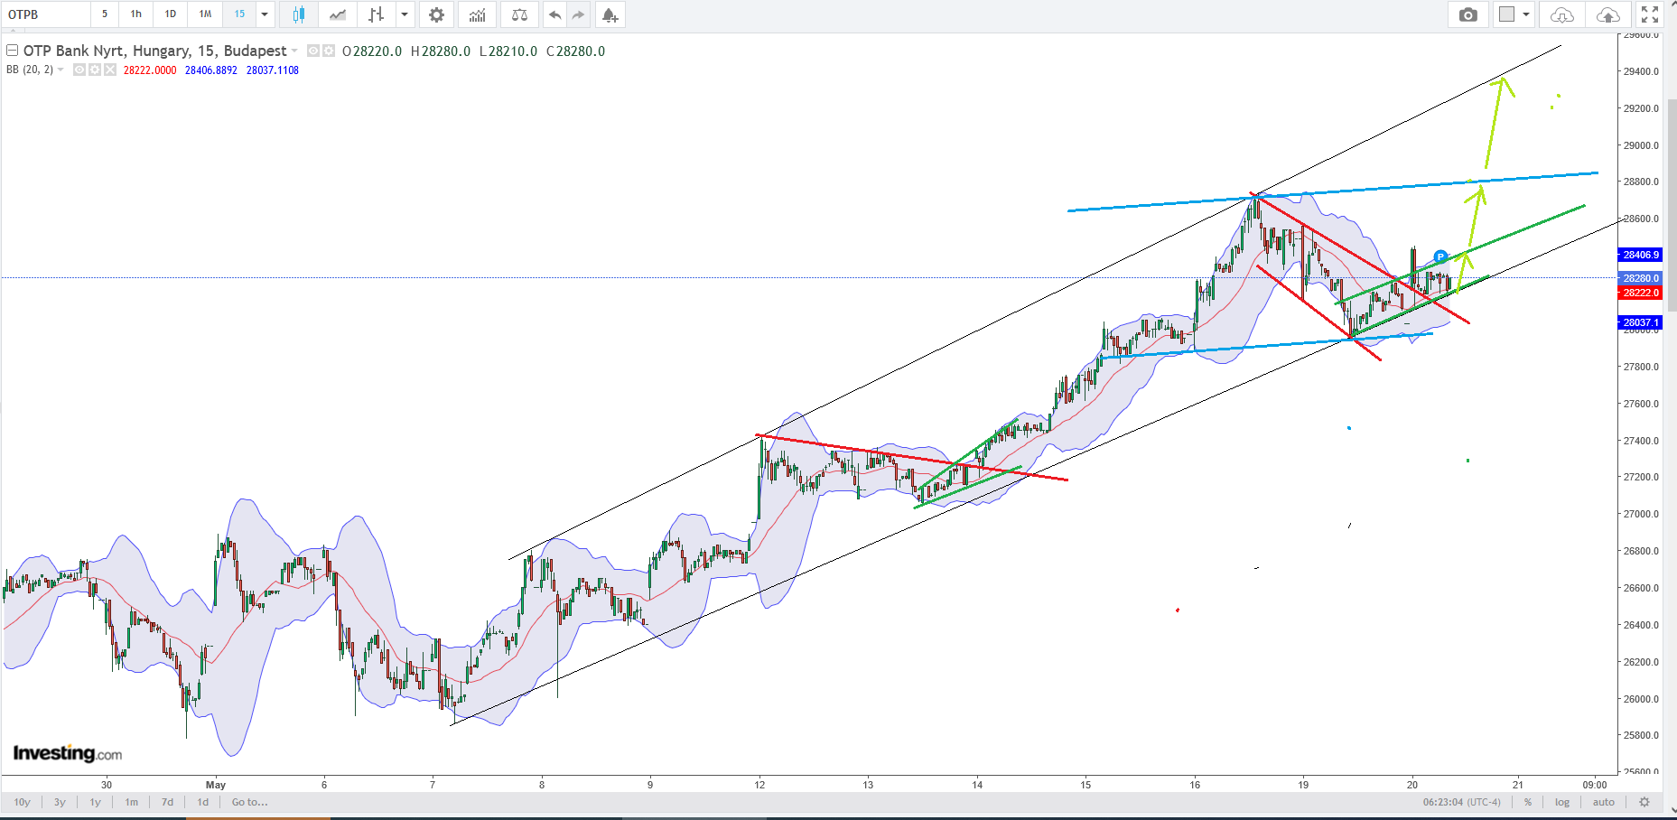This screenshot has height=820, width=1677.
Task: Select the 1h interval tab
Action: point(135,14)
